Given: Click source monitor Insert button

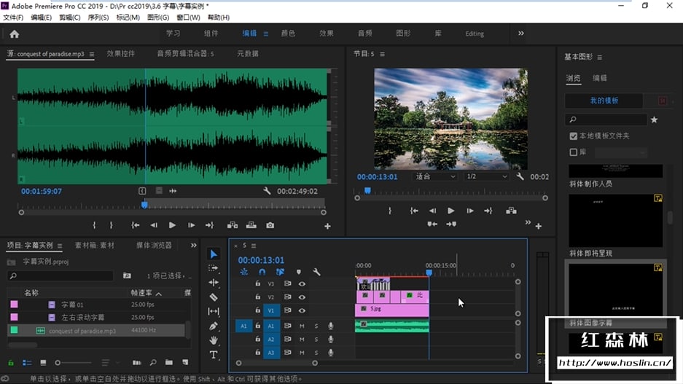Looking at the screenshot, I should (233, 225).
